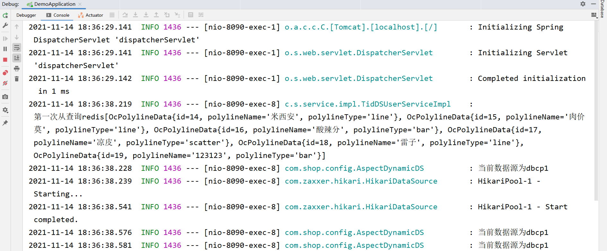The width and height of the screenshot is (607, 251).
Task: Open o.a.c.c.C.[Tomcat].[localhost].[/] logger link
Action: coord(361,27)
